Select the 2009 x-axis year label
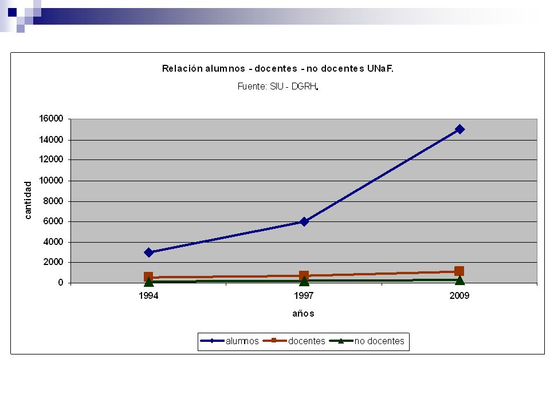Image resolution: width=550 pixels, height=413 pixels. (x=459, y=295)
